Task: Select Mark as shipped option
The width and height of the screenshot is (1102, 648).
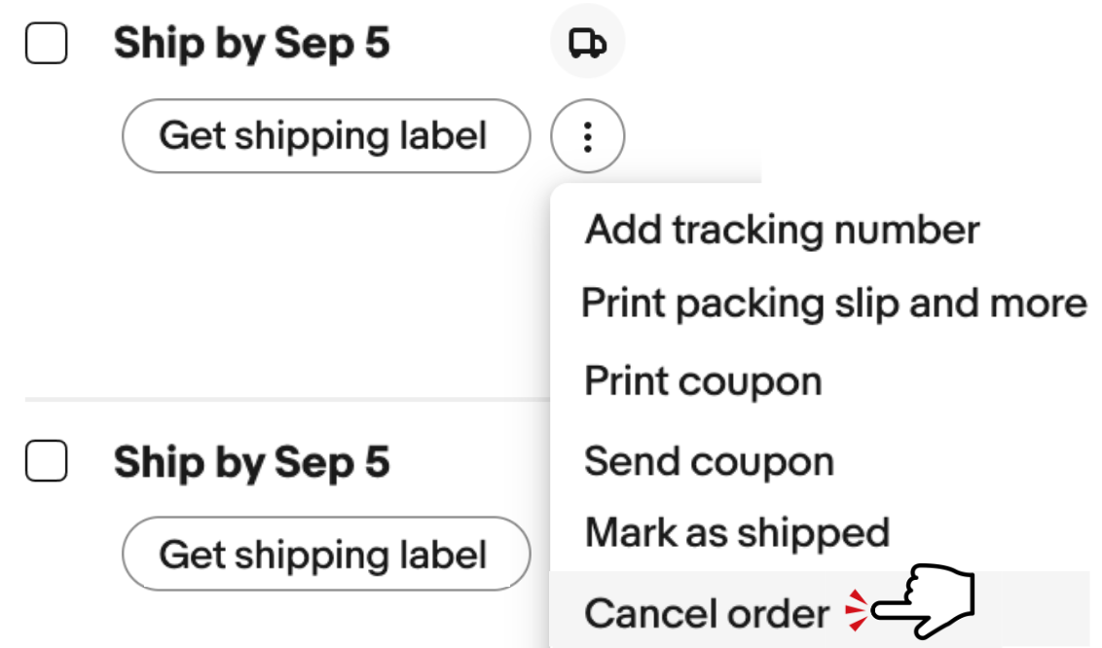Action: [737, 532]
